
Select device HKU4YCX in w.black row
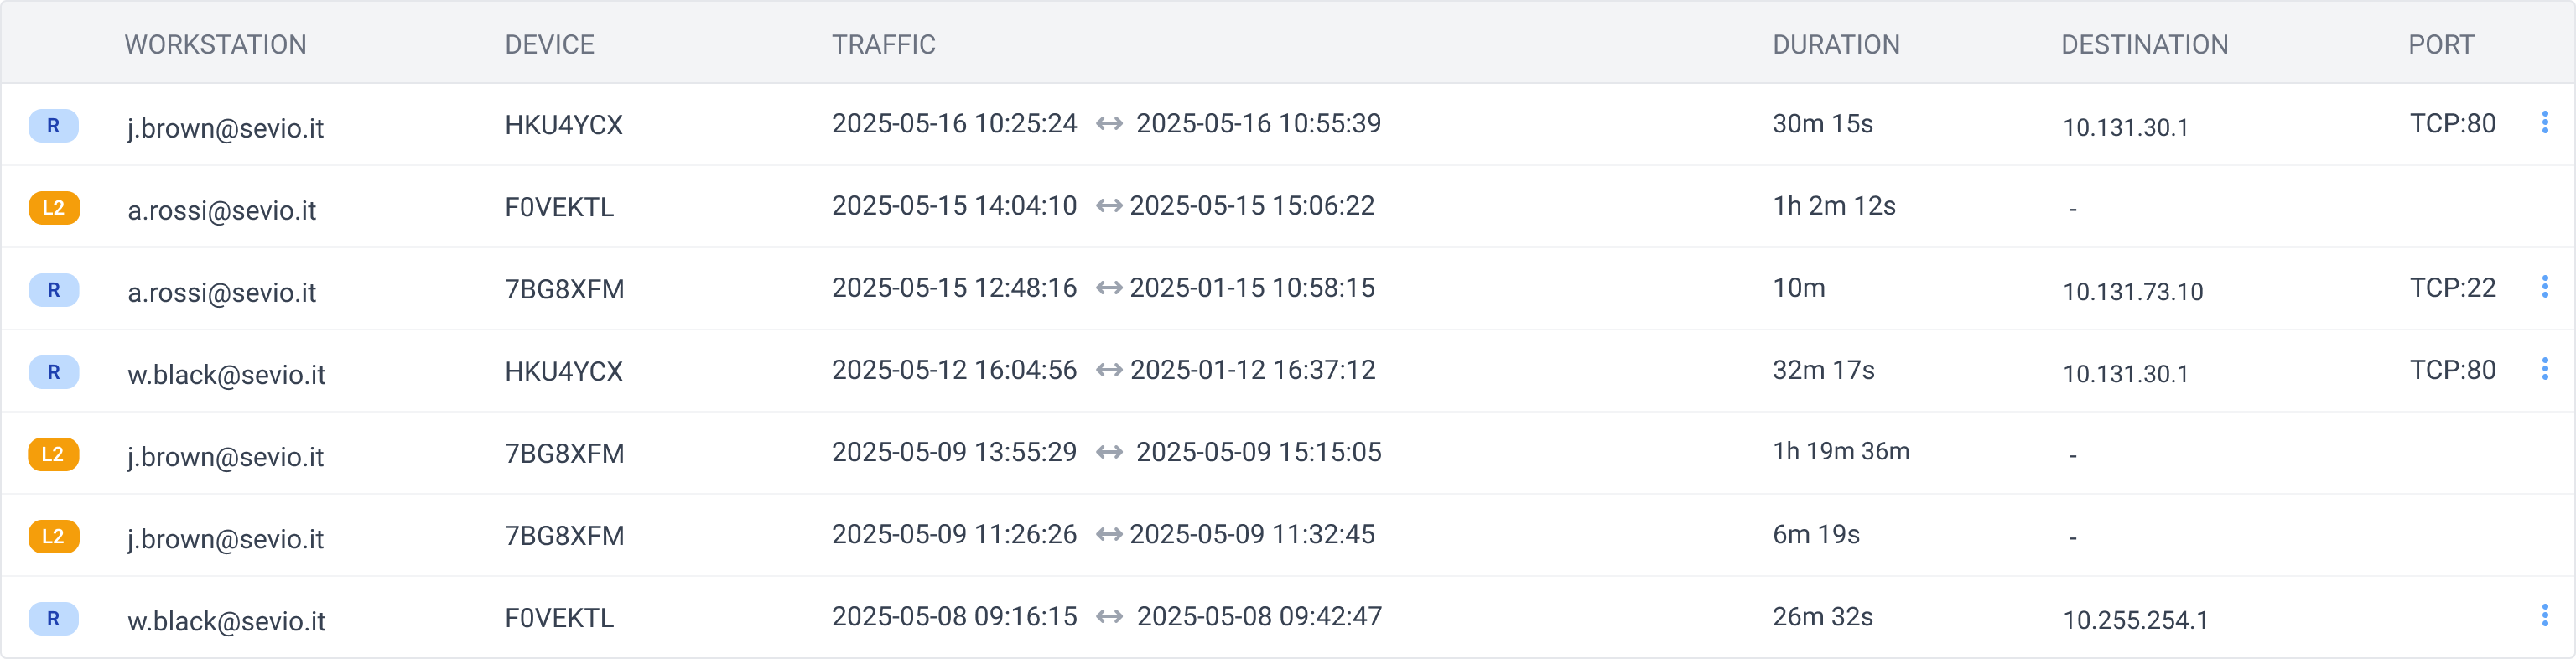[564, 372]
